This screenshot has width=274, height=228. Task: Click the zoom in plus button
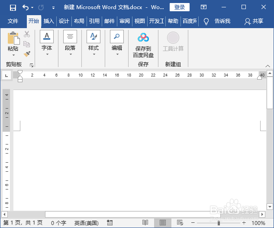coord(244,223)
